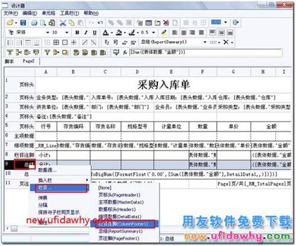
Task: Click the printer icon in toolbar
Action: tap(34, 23)
